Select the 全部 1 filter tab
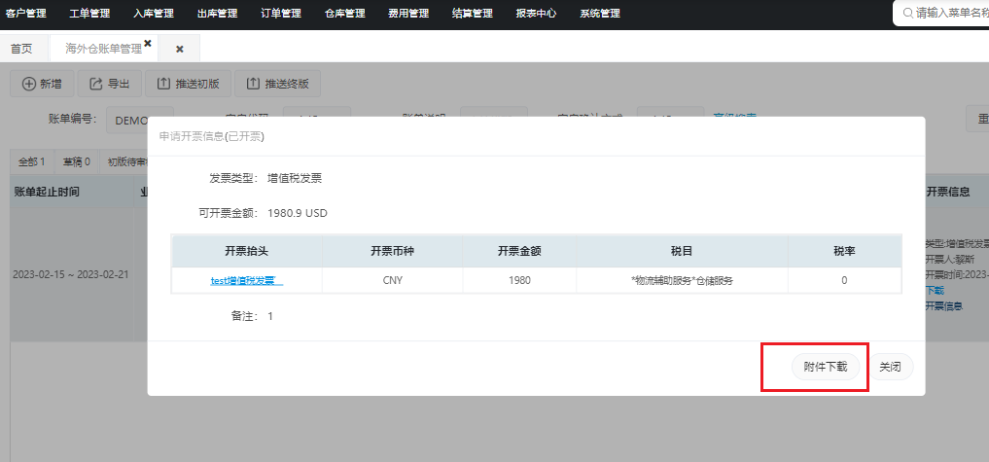 coord(31,162)
